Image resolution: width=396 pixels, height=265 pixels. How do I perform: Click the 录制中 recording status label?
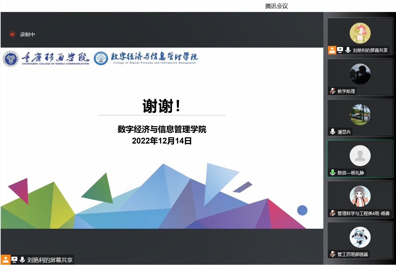click(27, 34)
